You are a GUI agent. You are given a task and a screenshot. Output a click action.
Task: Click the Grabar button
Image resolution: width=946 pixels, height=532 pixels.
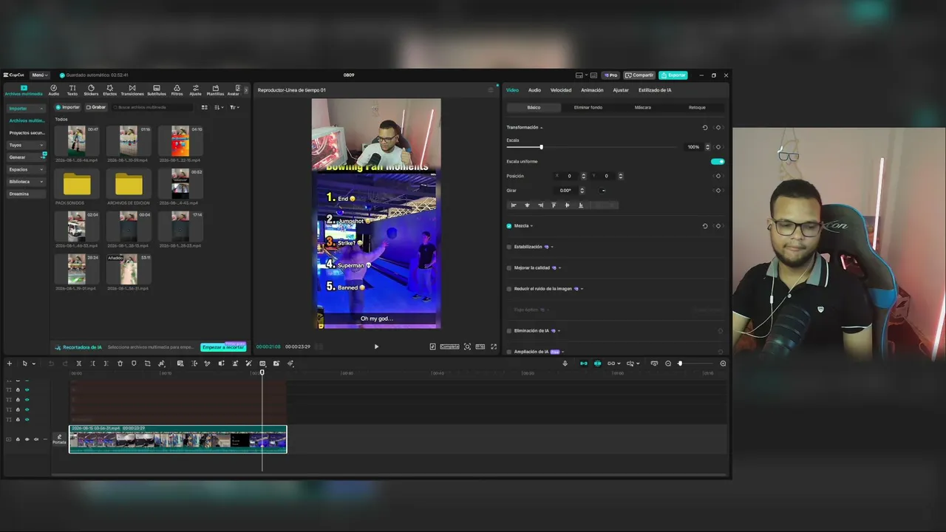pyautogui.click(x=96, y=107)
